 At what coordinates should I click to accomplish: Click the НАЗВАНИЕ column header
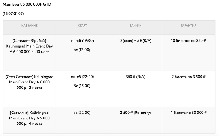pyautogui.click(x=29, y=26)
